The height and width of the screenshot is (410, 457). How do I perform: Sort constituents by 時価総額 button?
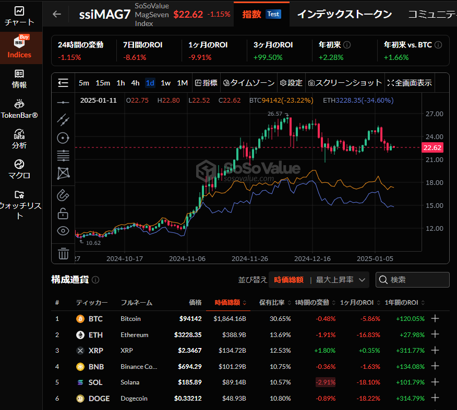pos(288,280)
